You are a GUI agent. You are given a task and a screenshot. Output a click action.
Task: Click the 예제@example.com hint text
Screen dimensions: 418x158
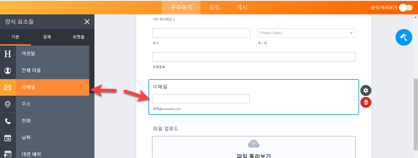(167, 109)
